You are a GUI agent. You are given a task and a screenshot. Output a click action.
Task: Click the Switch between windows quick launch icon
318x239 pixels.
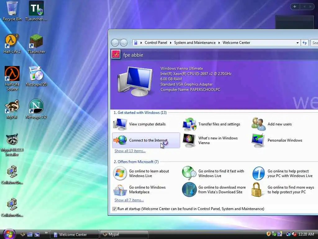pos(37,234)
